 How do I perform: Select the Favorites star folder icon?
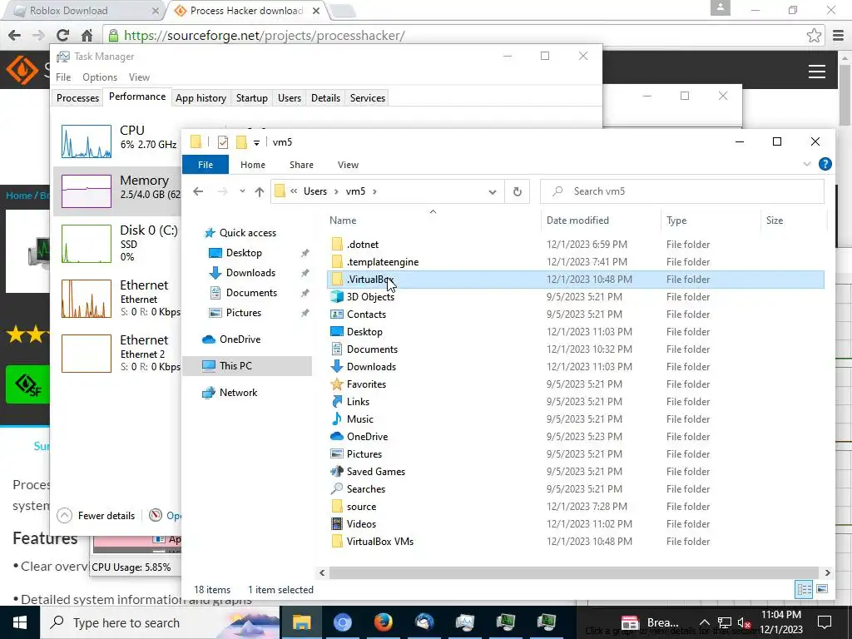coord(337,384)
